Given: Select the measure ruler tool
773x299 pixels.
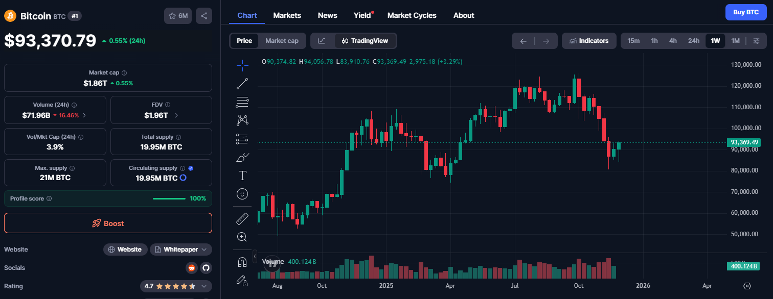Looking at the screenshot, I should (x=242, y=218).
